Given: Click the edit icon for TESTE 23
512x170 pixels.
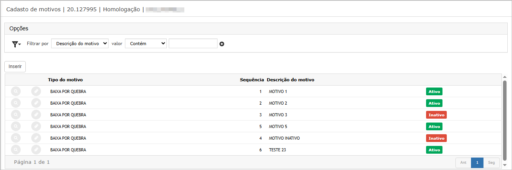Looking at the screenshot, I should (36, 150).
